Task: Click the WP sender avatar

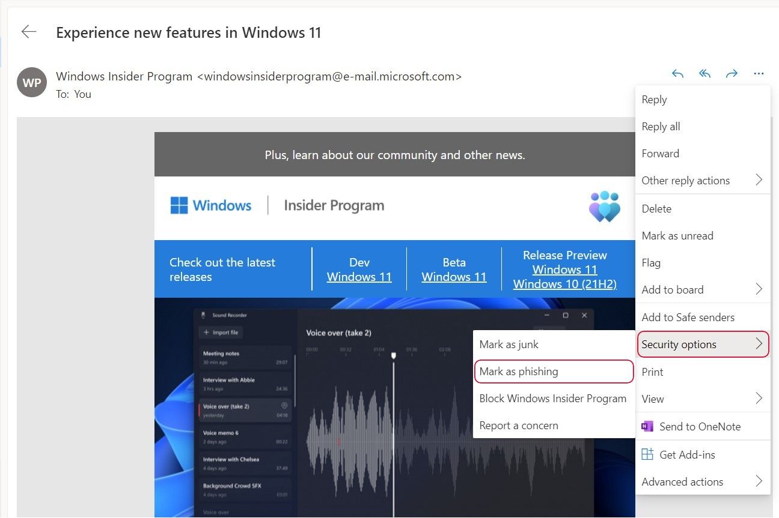Action: pos(32,82)
